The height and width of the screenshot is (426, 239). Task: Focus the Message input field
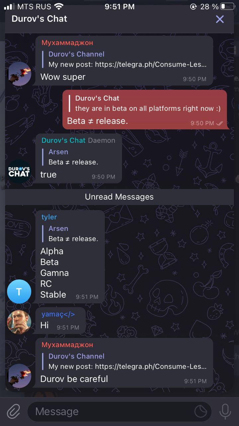pyautogui.click(x=119, y=412)
